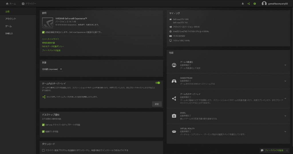Click the 1920 x 1080, 144Hz text
The height and width of the screenshot is (154, 293).
click(181, 41)
